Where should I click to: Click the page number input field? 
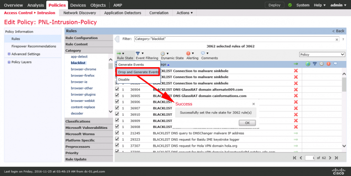310,158
